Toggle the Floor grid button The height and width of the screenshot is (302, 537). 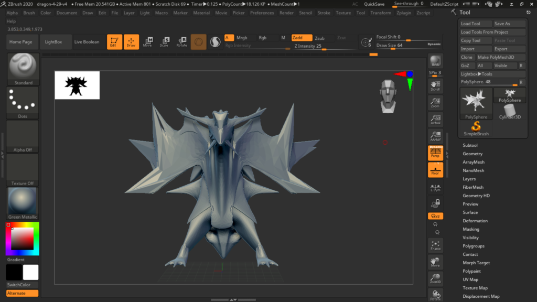pos(435,169)
